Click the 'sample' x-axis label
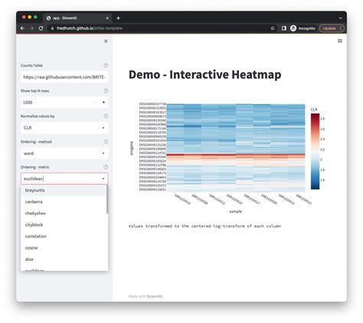This screenshot has height=323, width=363. tap(235, 212)
